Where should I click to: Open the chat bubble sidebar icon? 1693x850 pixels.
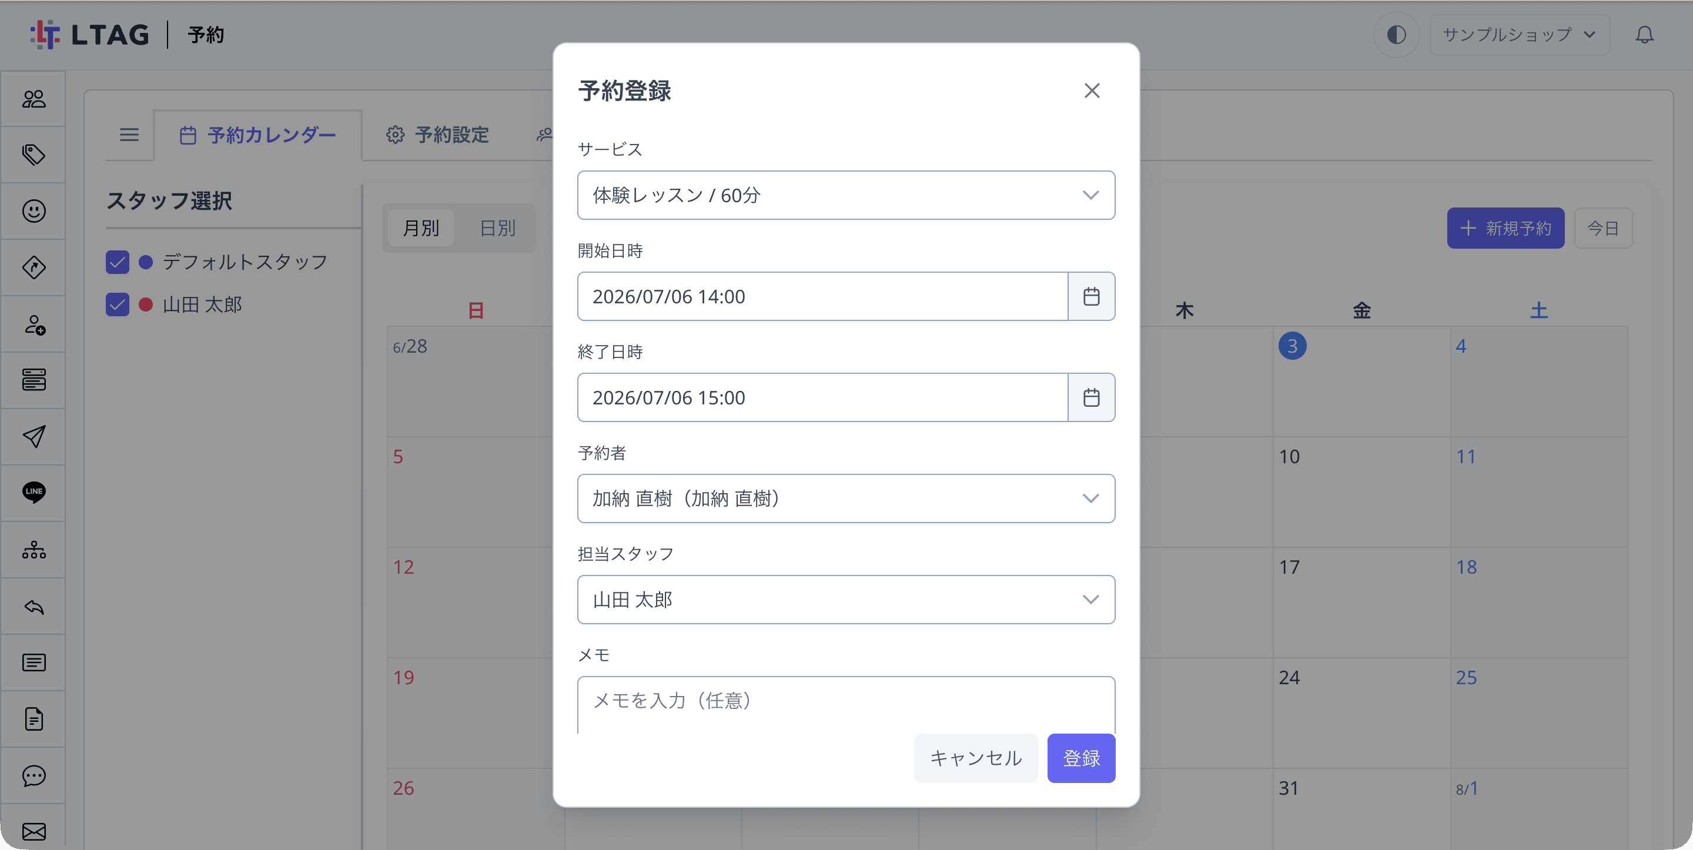coord(34,776)
